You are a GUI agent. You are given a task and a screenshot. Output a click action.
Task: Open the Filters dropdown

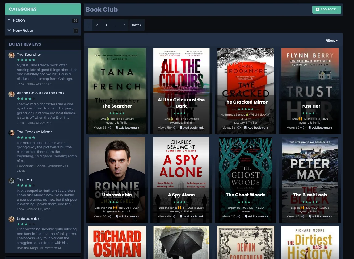[x=331, y=41]
